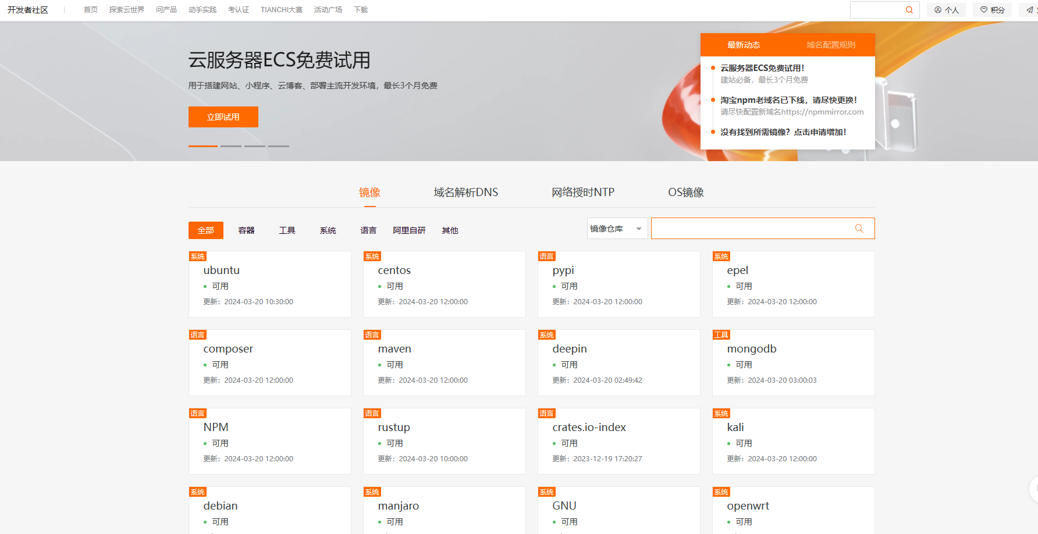Open TIANCHI大赛 navigation item
1038x534 pixels.
[x=282, y=10]
